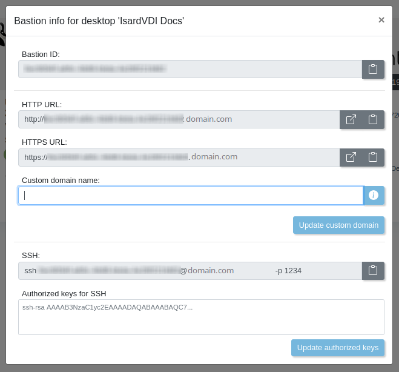
Task: Open the HTTP URL in new tab
Action: pyautogui.click(x=351, y=119)
